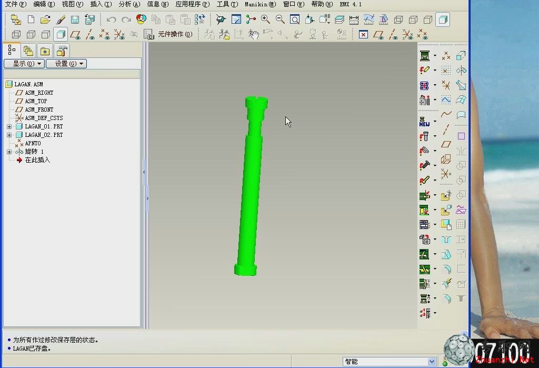The height and width of the screenshot is (368, 539).
Task: Switch to wireframe cube at toolbar row start
Action: [x=16, y=34]
